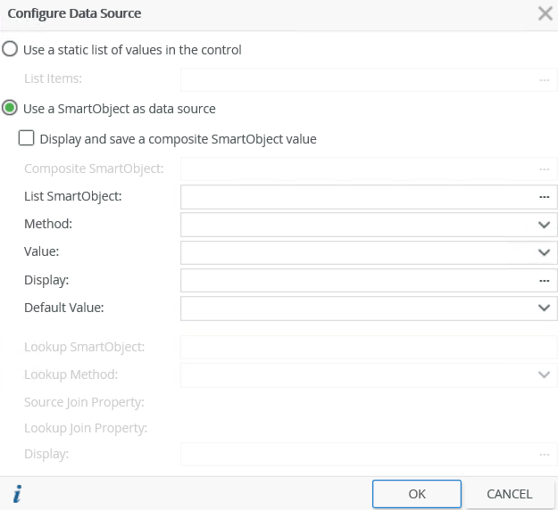
Task: Expand the Method dropdown
Action: click(546, 225)
